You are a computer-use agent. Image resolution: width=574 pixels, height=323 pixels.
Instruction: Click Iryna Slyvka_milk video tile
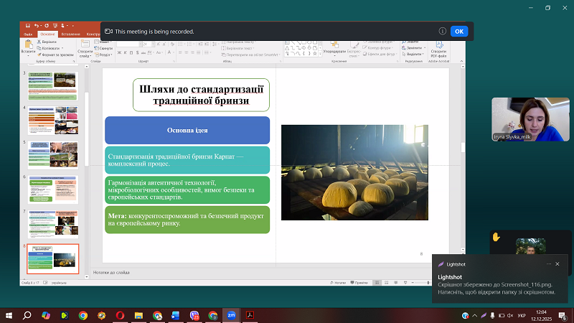[530, 119]
